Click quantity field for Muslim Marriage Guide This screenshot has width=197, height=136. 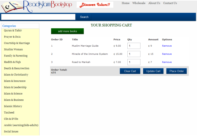(x=134, y=46)
